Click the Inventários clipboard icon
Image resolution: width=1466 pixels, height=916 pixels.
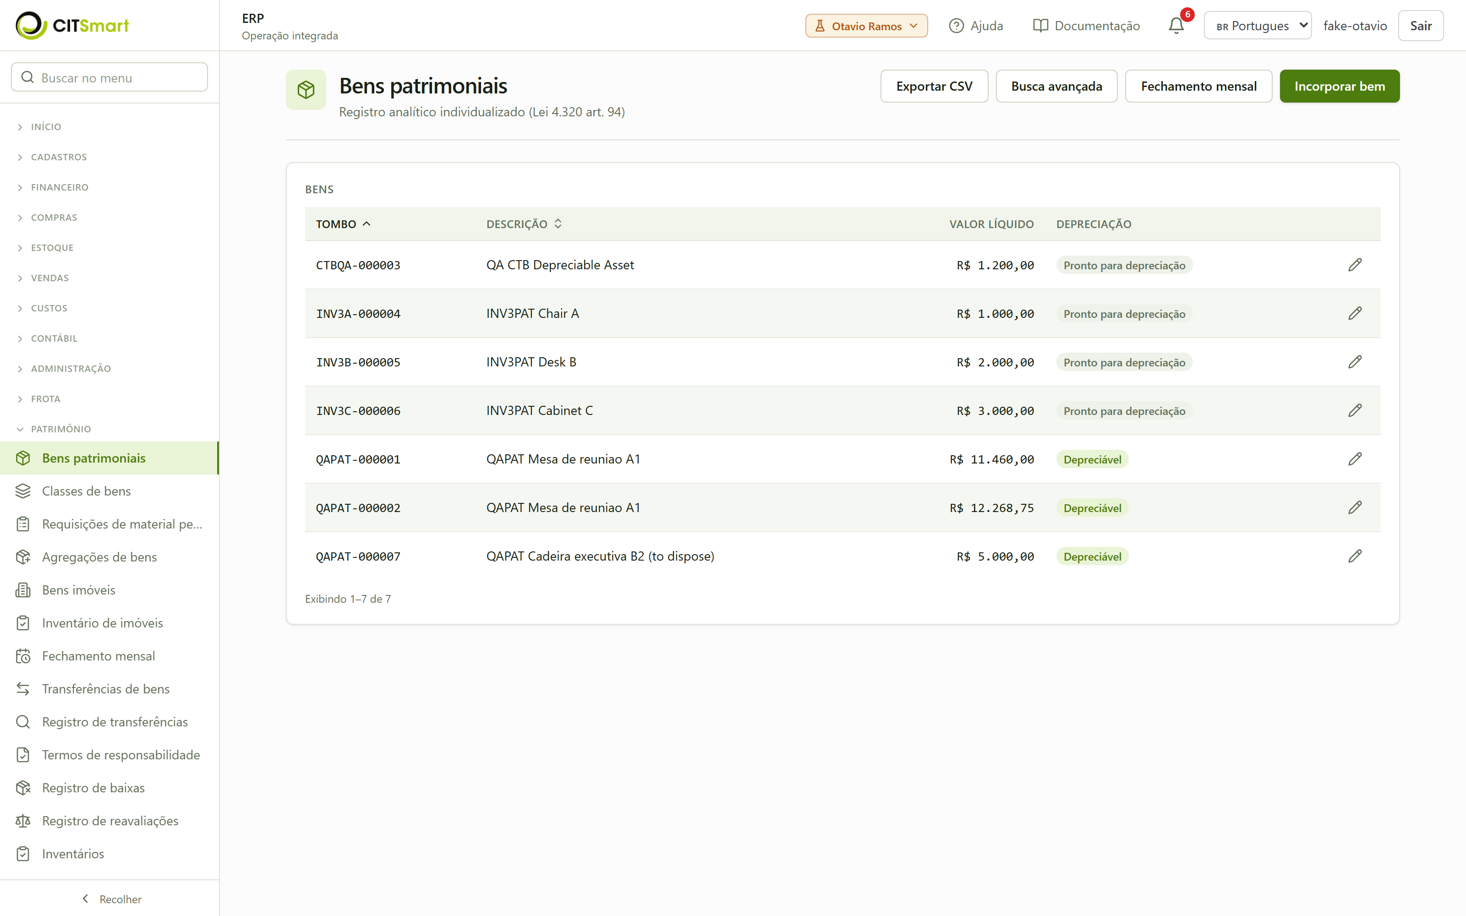pos(23,854)
